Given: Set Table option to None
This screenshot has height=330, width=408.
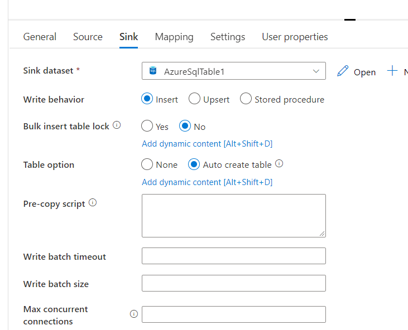Looking at the screenshot, I should [147, 164].
